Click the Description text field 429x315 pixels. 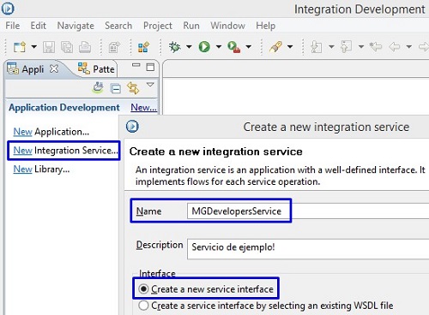point(308,249)
